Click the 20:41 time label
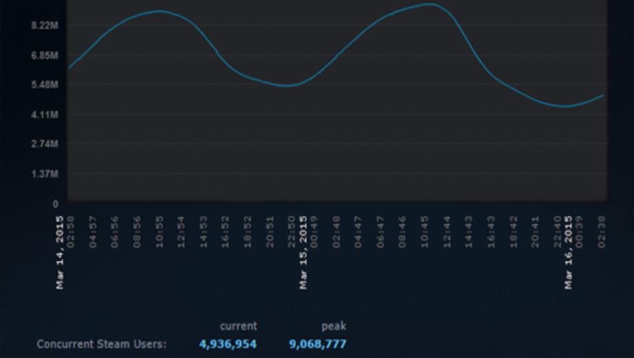 coord(535,232)
